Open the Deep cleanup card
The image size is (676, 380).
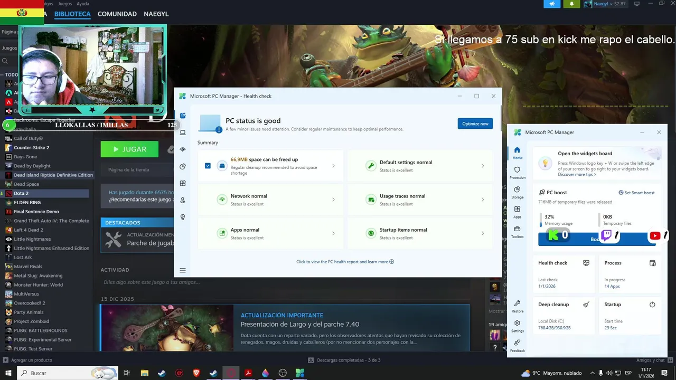click(564, 316)
